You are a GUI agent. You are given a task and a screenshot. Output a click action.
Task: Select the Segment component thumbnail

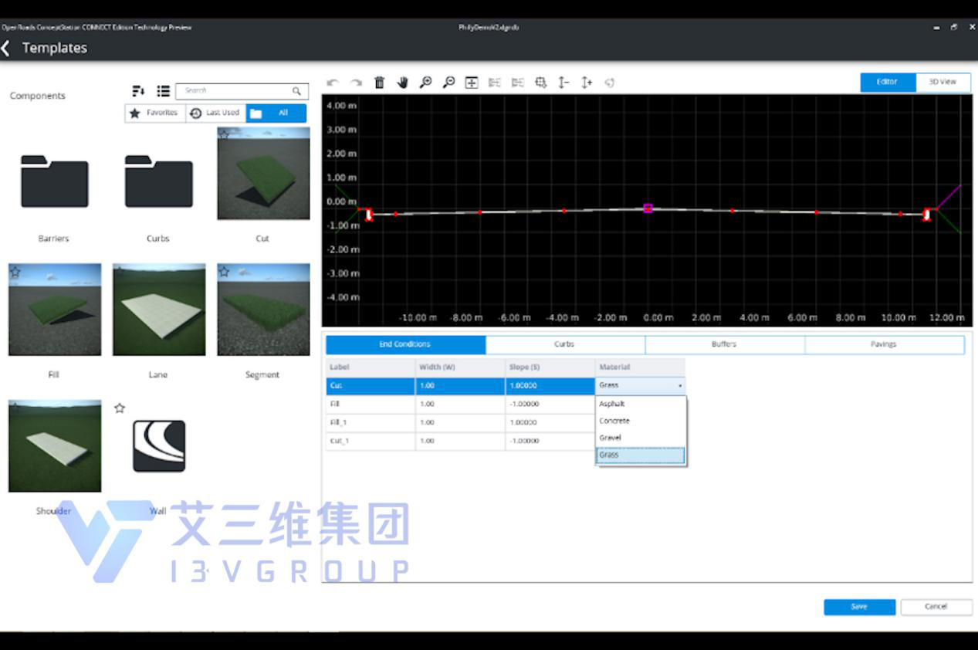263,310
